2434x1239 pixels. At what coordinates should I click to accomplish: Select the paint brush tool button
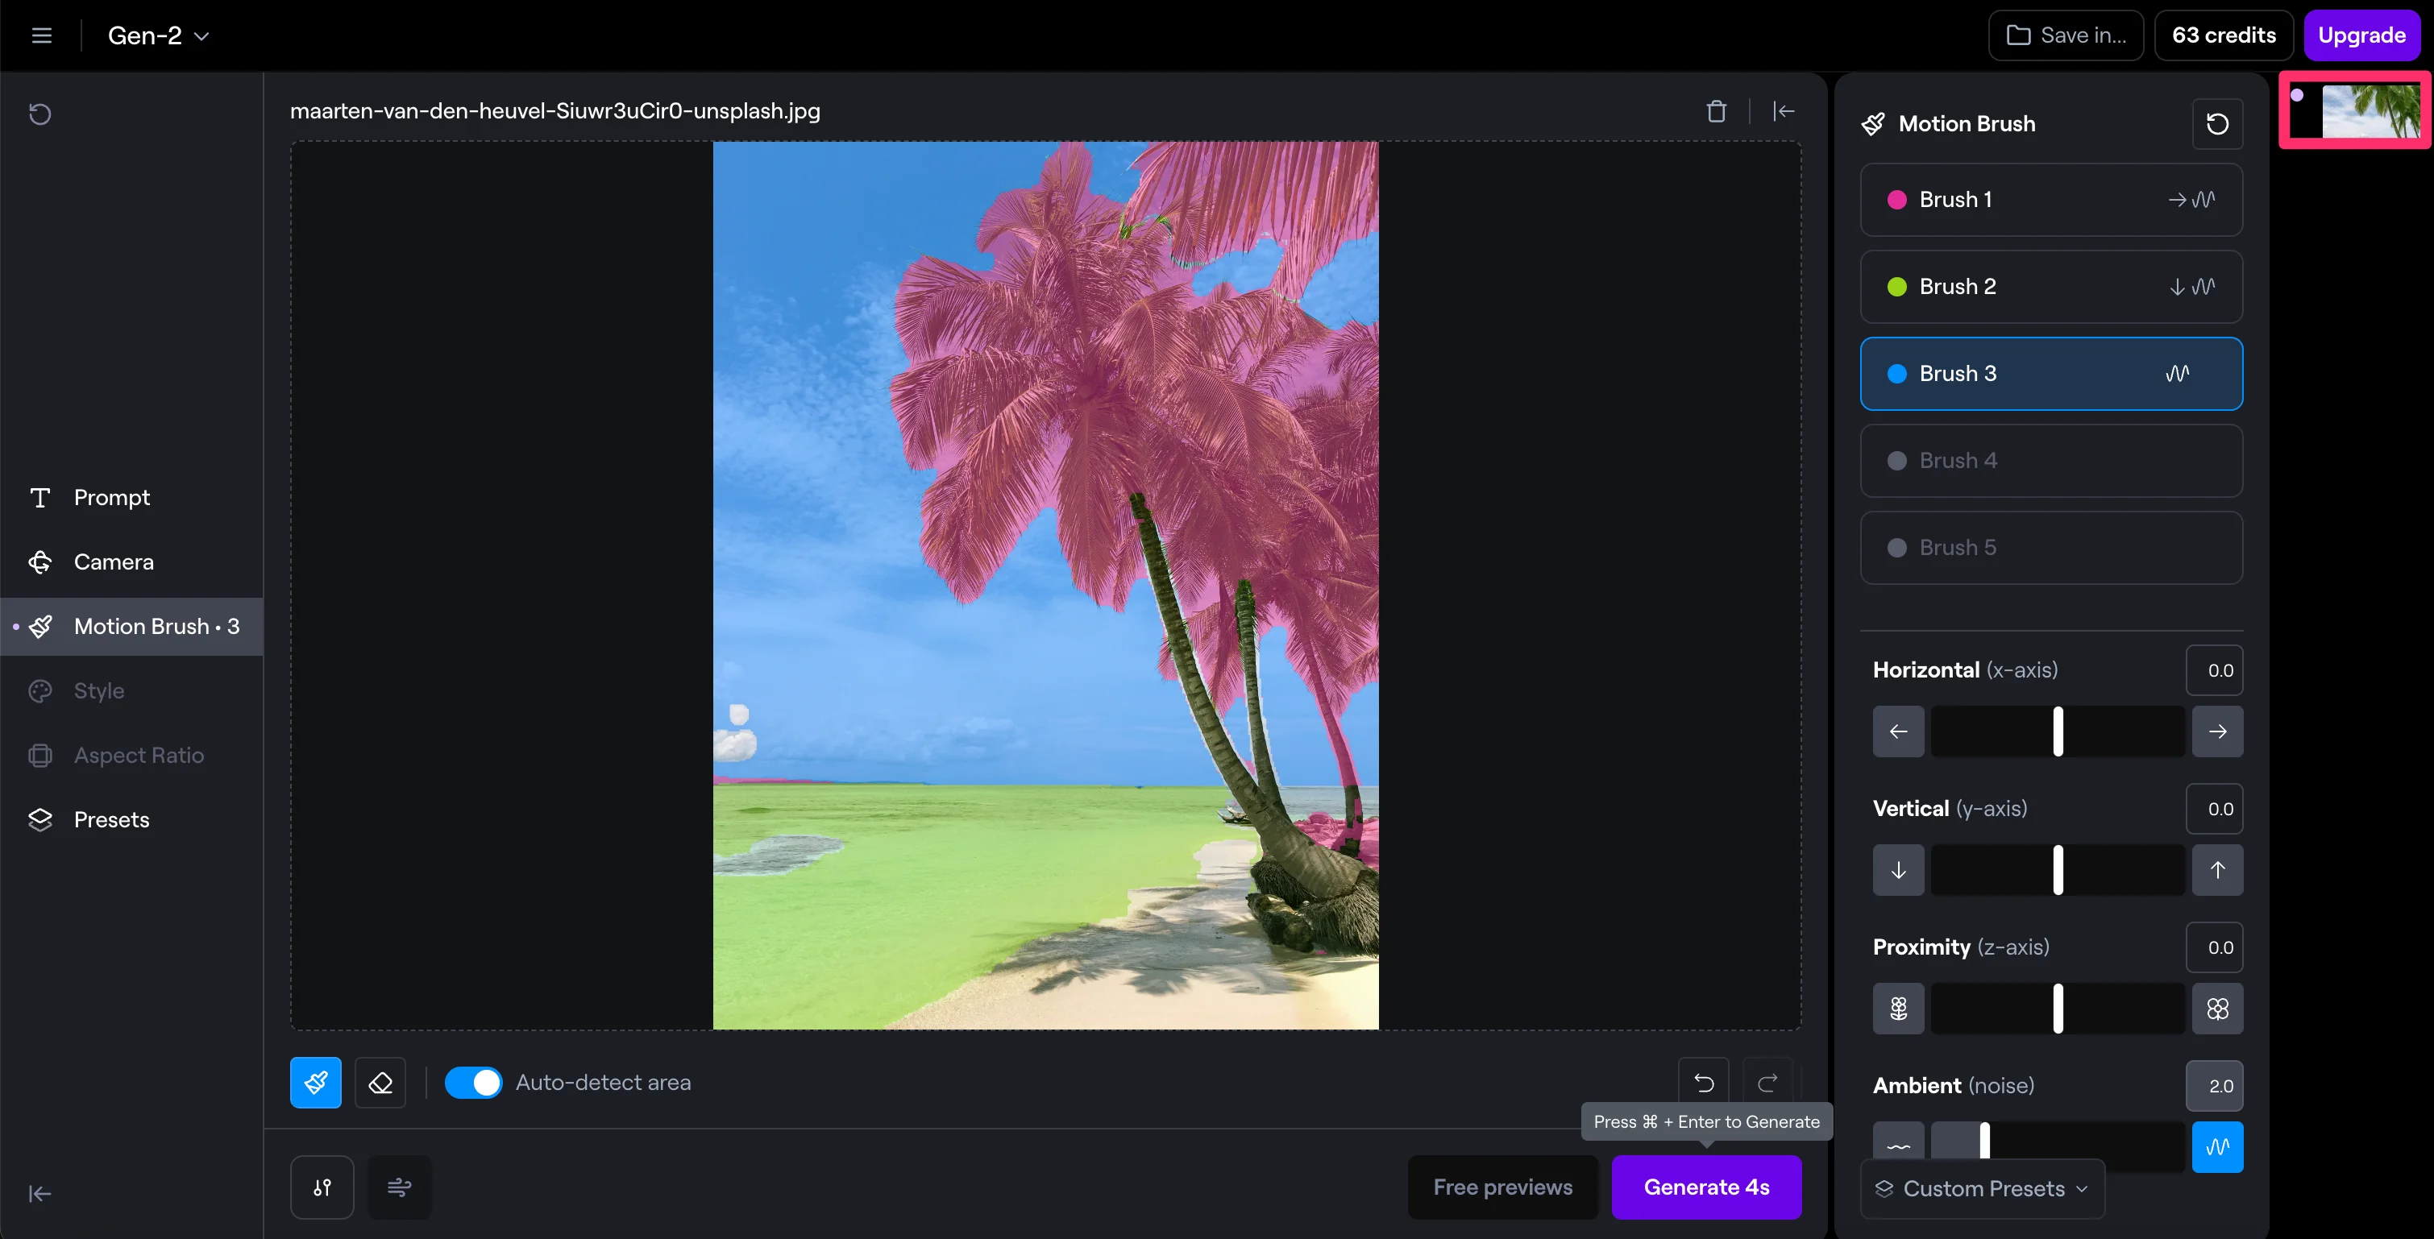coord(316,1082)
